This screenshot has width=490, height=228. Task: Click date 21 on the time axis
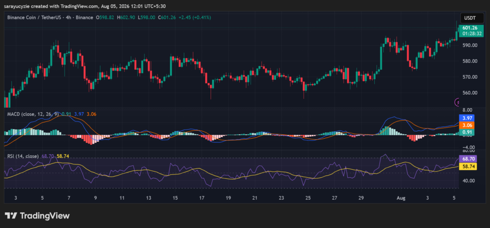255,198
